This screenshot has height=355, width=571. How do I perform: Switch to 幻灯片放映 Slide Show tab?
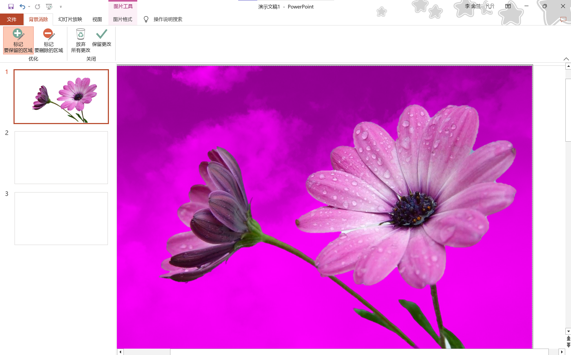pos(70,19)
